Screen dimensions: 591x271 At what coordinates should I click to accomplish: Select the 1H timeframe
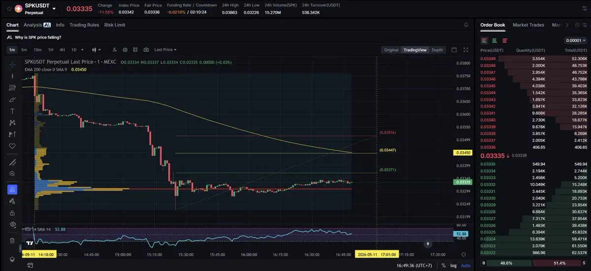coord(51,50)
